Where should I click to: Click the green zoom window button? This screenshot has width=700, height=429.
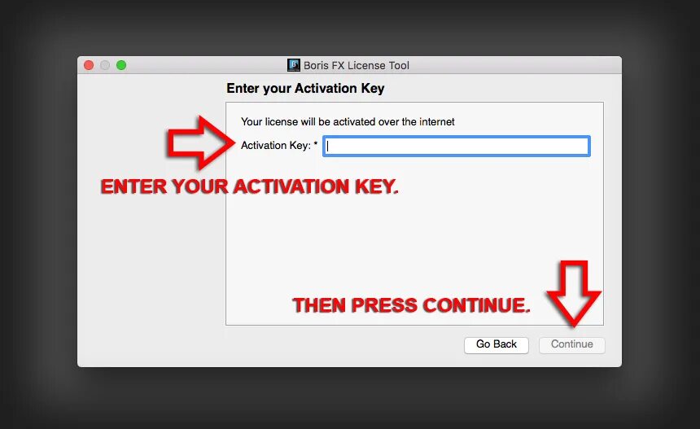coord(121,65)
